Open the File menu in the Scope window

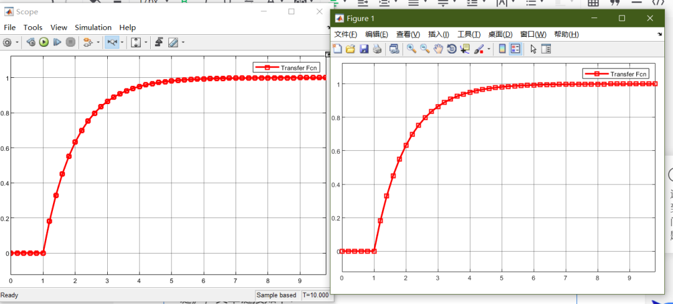(9, 27)
